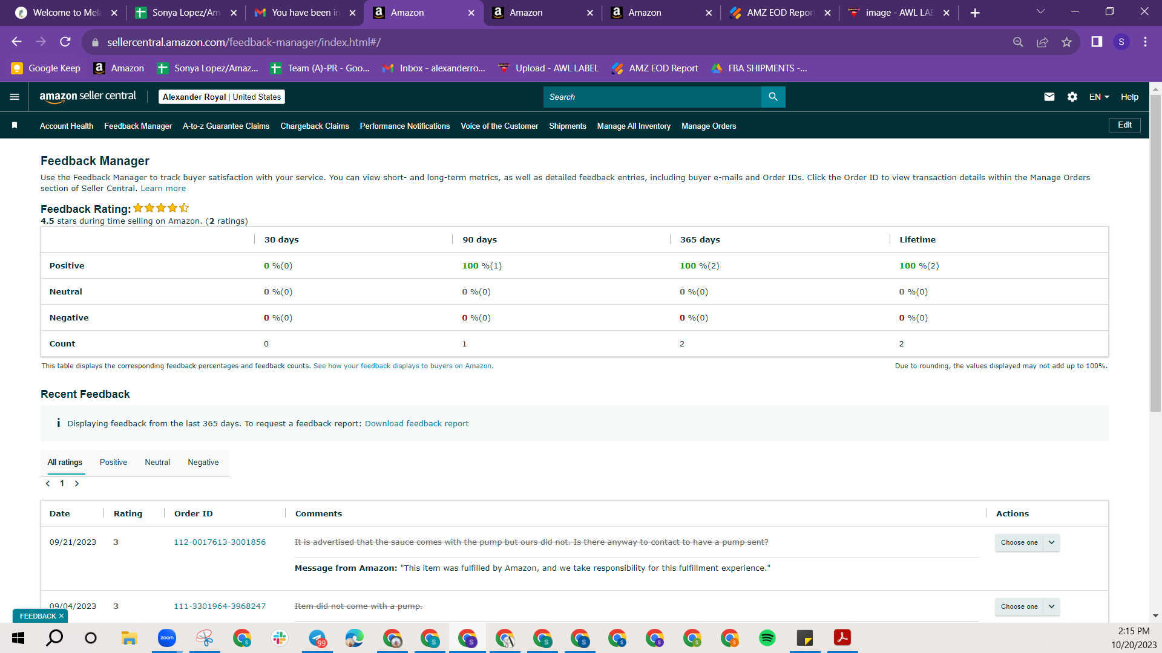Click the Help link in header
The width and height of the screenshot is (1162, 653).
[x=1129, y=97]
